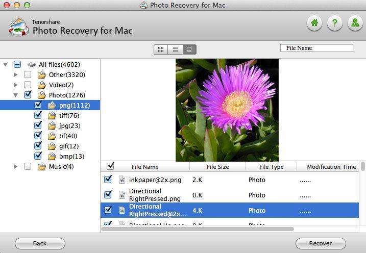Collapse the All files tree node

[6, 64]
